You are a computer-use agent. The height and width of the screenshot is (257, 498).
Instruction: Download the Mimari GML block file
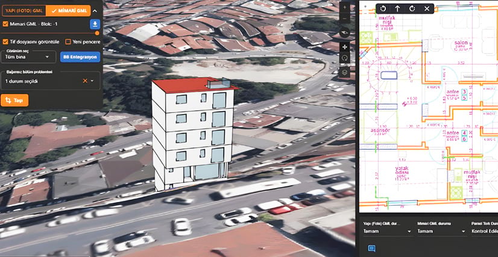[95, 24]
